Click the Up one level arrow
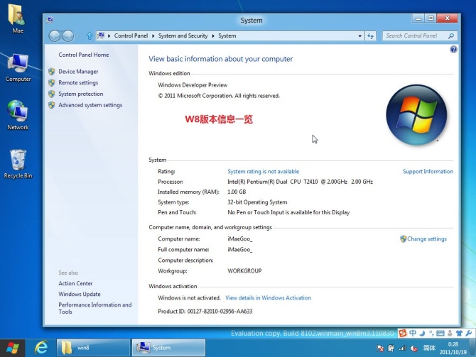Screen dimensions: 476x357 90,36
